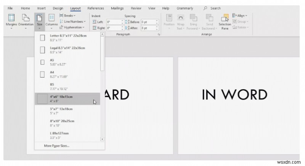This screenshot has width=305, height=166.
Task: Click the size list scroll down arrow
Action: point(102,139)
